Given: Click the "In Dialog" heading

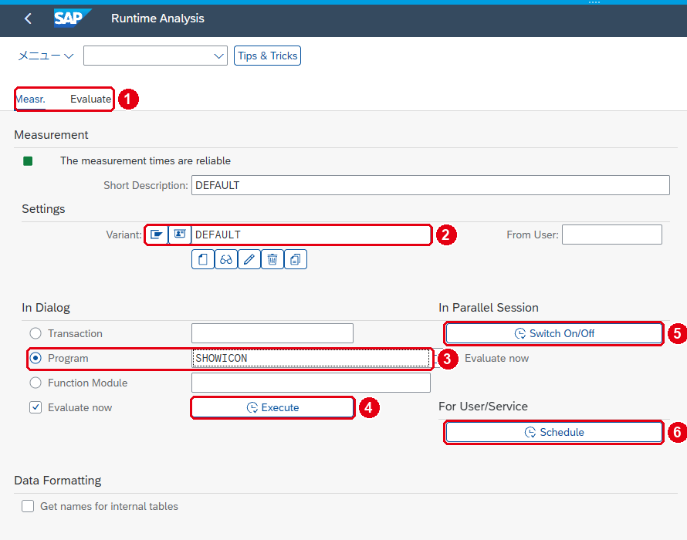Looking at the screenshot, I should pyautogui.click(x=46, y=308).
